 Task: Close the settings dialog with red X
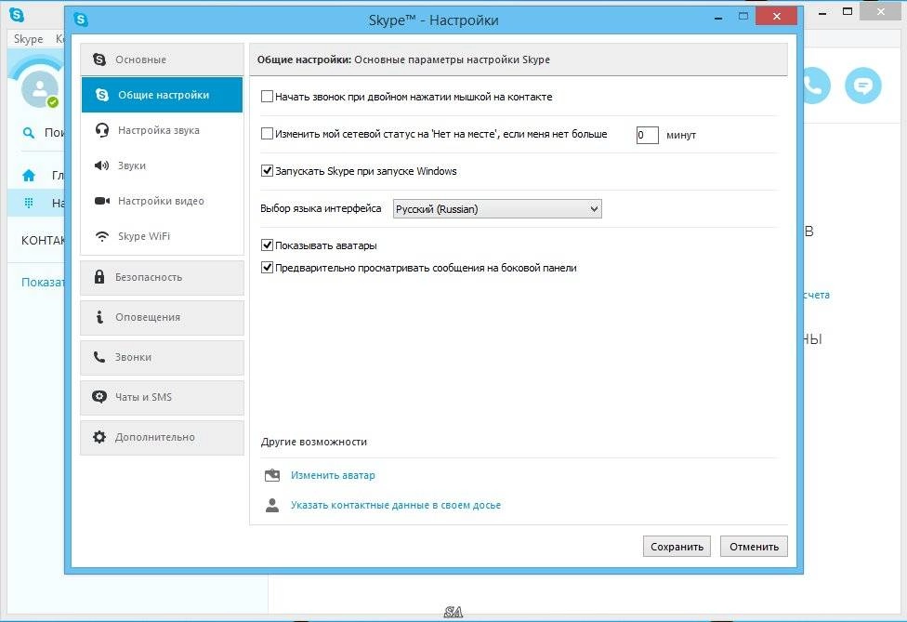(777, 17)
